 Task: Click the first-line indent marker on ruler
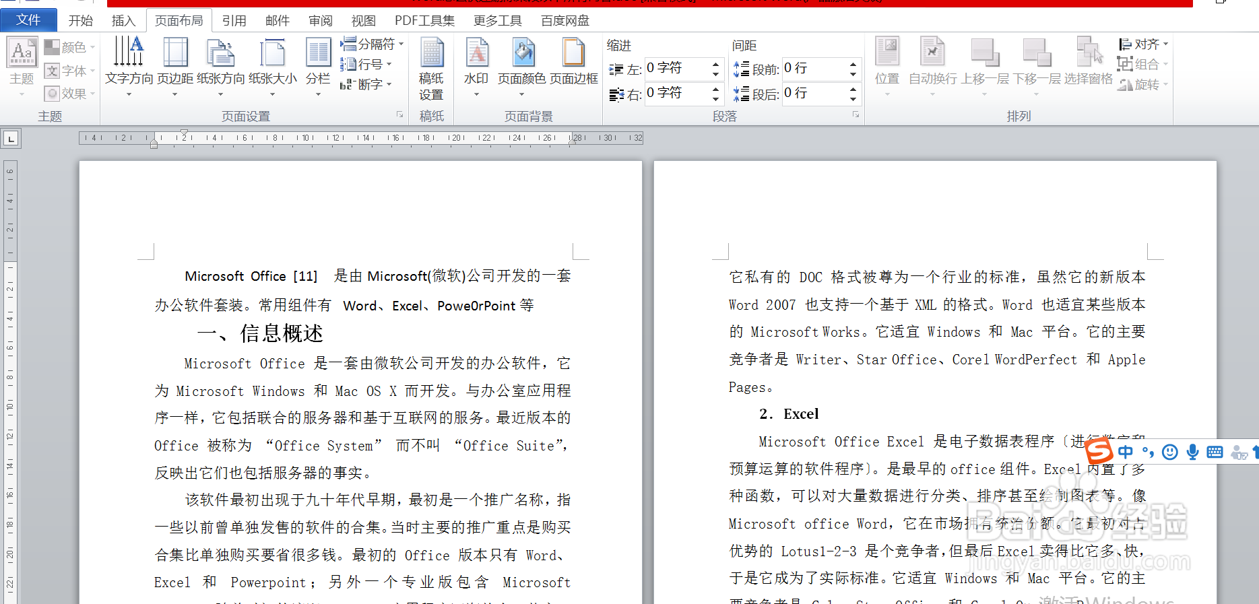(x=184, y=133)
